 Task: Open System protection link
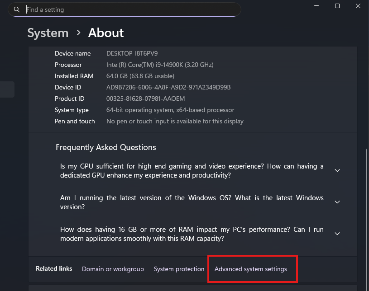179,269
